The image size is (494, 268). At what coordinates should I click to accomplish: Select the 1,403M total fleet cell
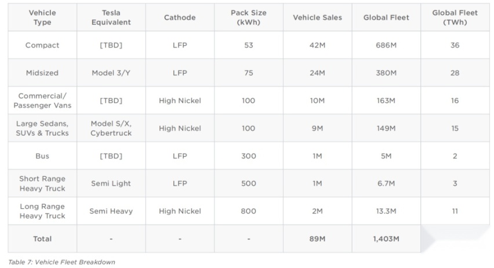(x=386, y=238)
